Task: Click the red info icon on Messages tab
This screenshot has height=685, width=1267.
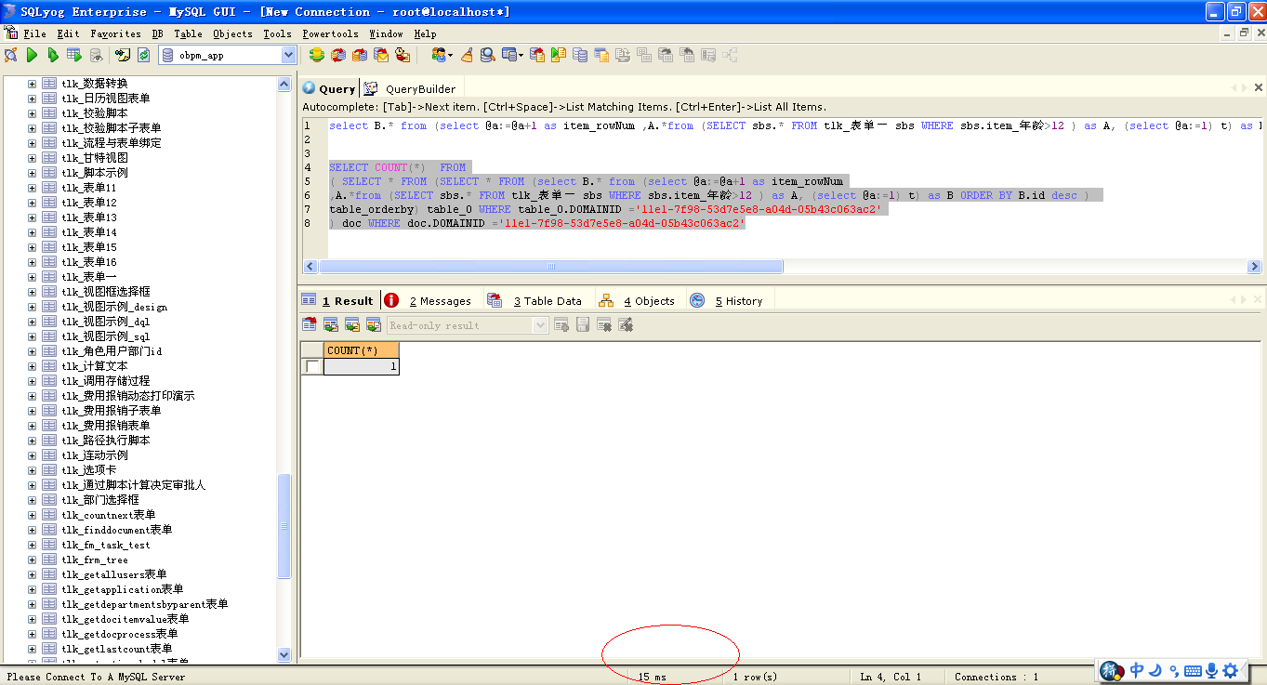Action: click(391, 300)
